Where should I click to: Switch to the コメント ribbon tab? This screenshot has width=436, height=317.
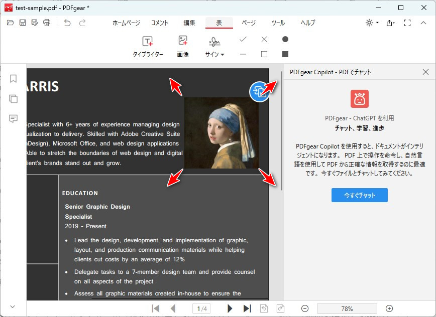(160, 23)
